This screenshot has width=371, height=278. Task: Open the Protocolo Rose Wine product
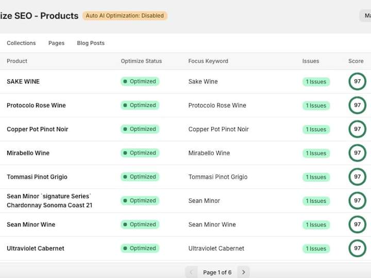36,106
